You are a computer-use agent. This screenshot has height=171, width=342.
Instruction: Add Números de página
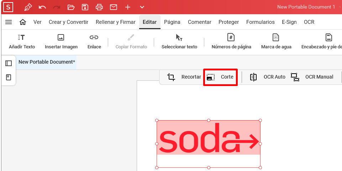click(231, 42)
